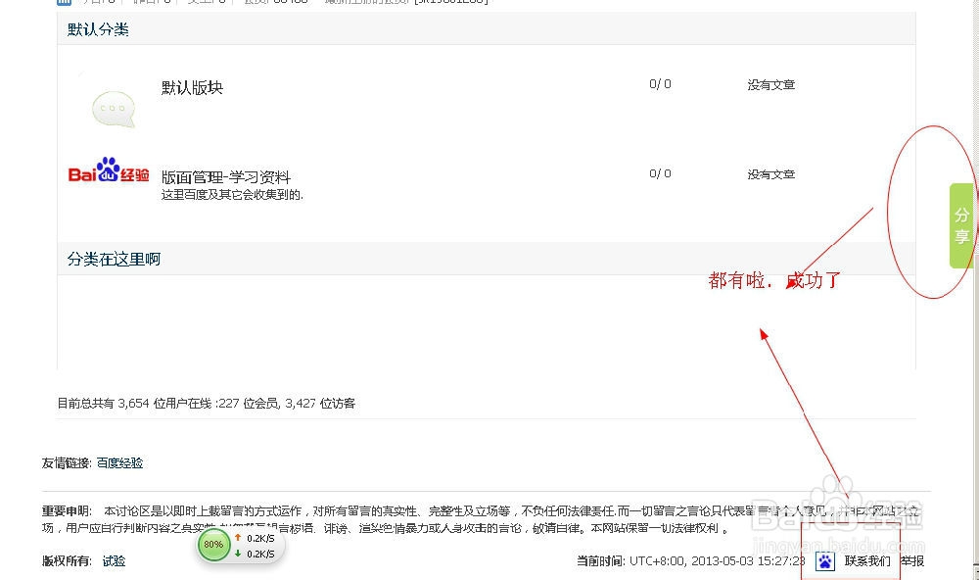This screenshot has width=979, height=580.
Task: Expand the 分类在这里啊 section
Action: 112,259
